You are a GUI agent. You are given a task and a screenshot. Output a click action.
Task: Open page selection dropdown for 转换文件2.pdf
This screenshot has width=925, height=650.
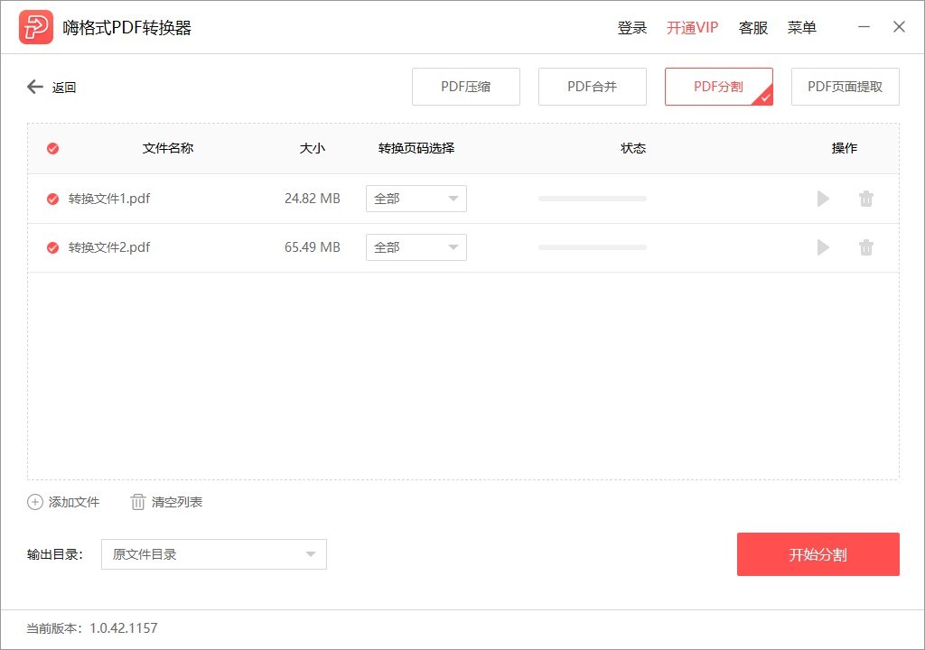click(416, 247)
